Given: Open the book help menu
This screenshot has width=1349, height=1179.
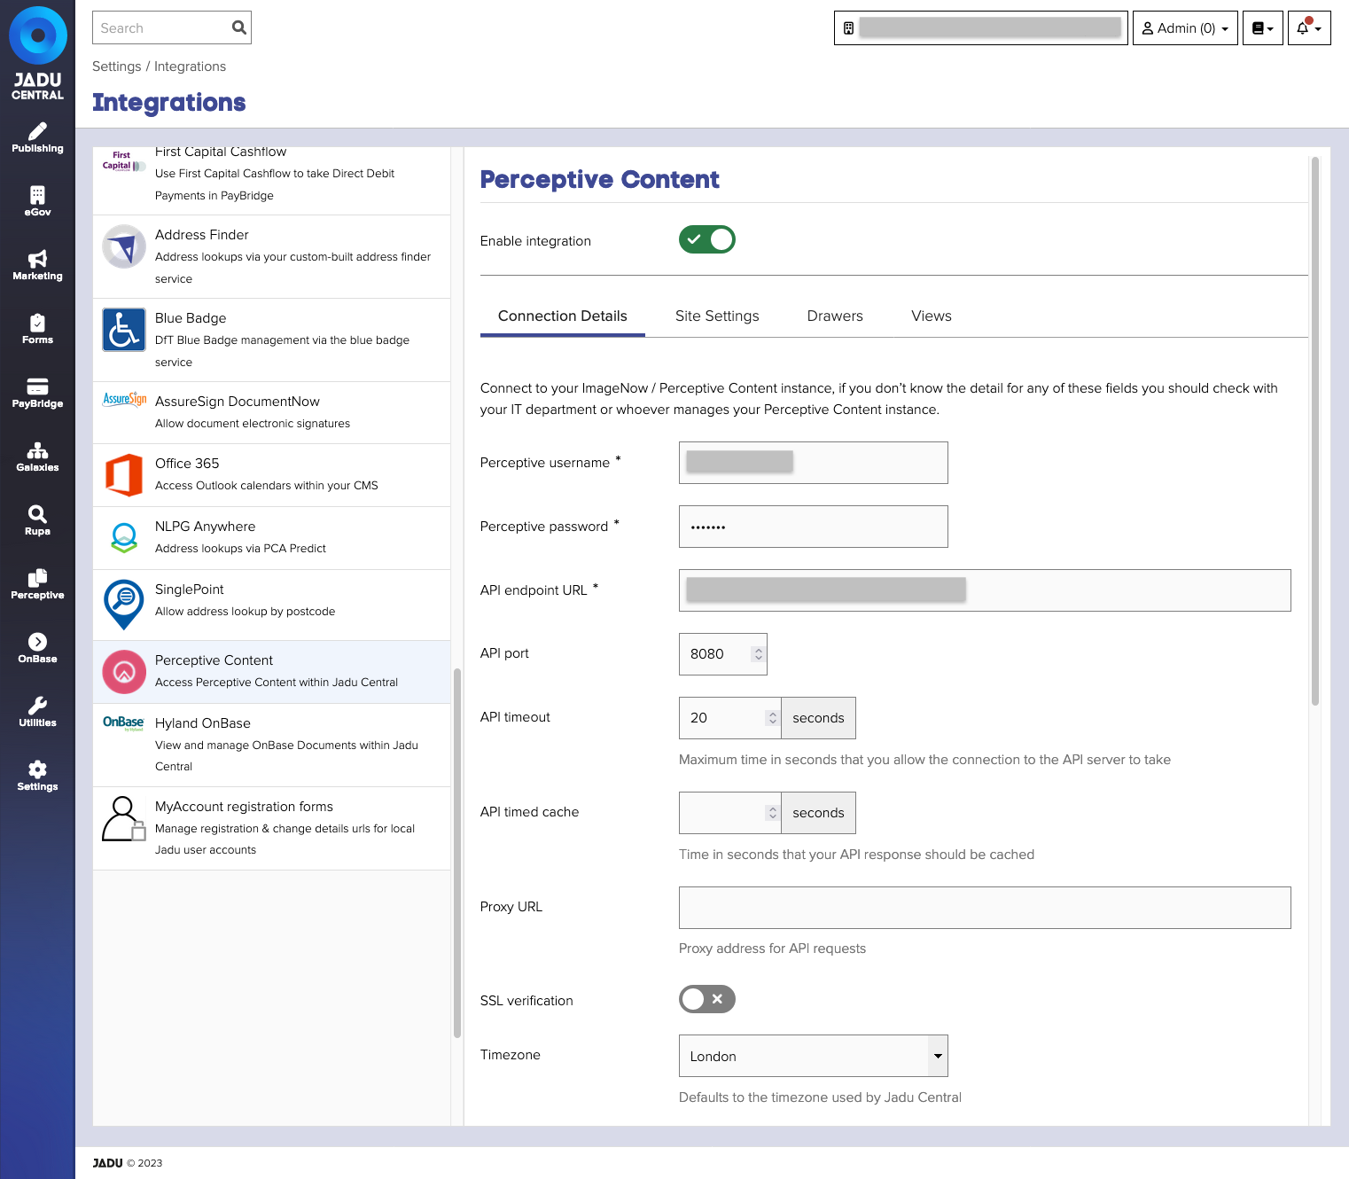Looking at the screenshot, I should point(1262,27).
